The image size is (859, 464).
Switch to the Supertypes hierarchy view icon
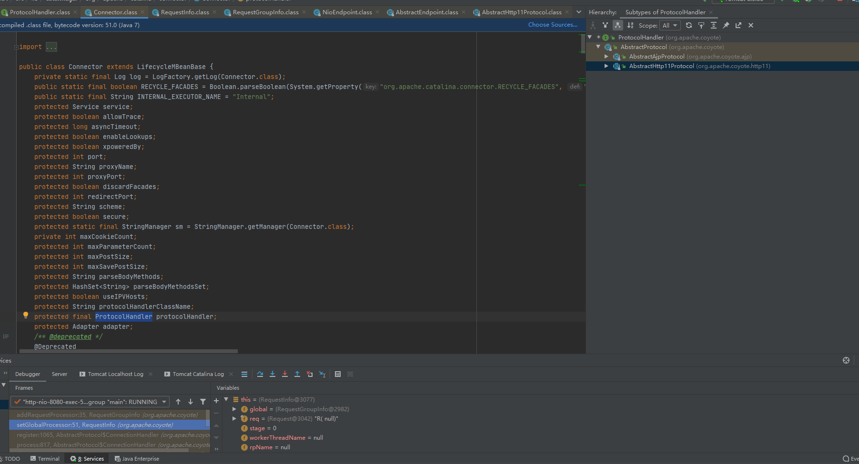coord(605,25)
